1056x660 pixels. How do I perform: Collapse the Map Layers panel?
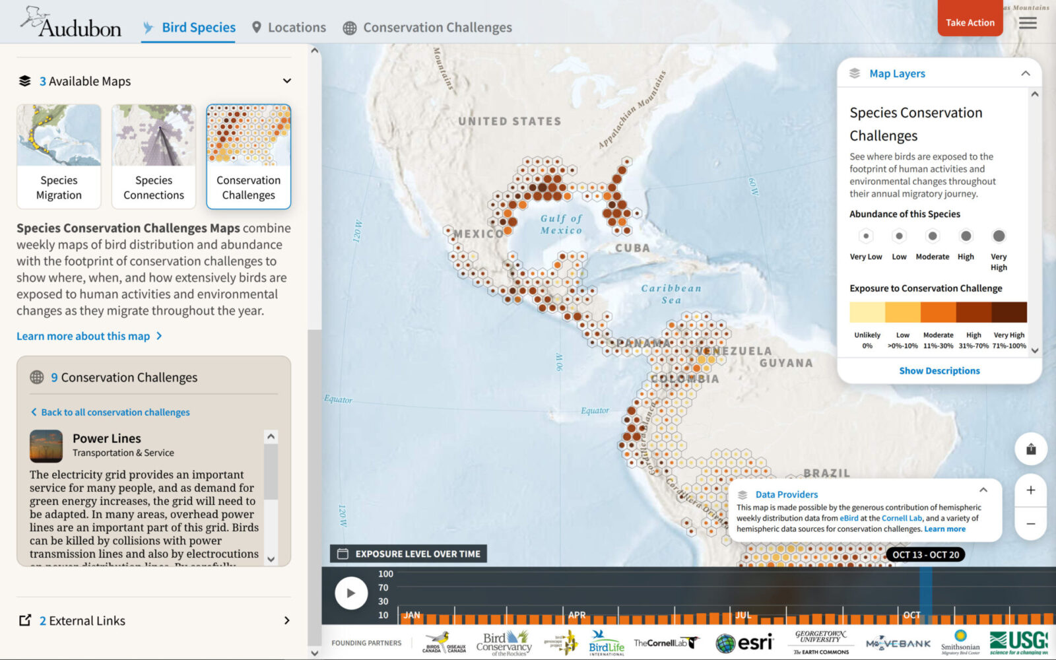[x=1025, y=73]
